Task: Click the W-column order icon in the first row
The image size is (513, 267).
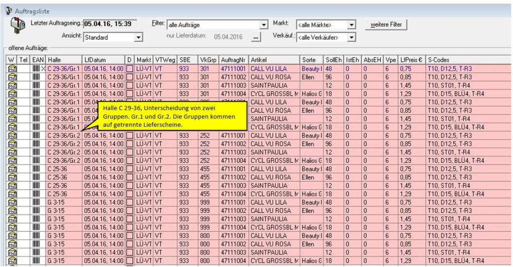Action: tap(12, 68)
